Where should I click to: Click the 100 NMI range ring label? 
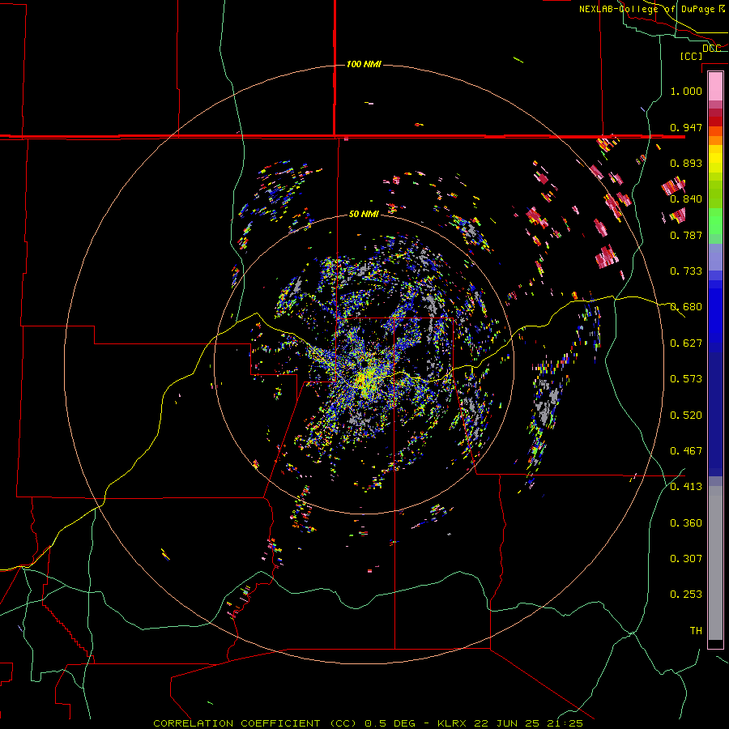coord(364,64)
